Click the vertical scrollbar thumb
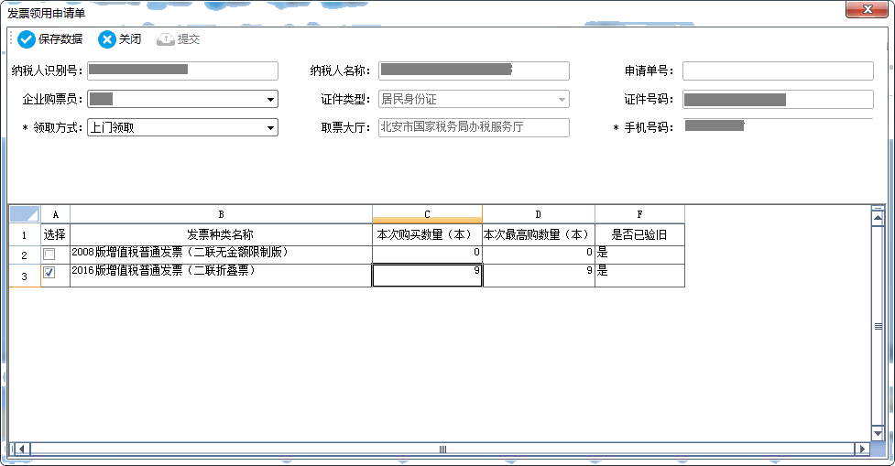Image resolution: width=895 pixels, height=466 pixels. [878, 326]
